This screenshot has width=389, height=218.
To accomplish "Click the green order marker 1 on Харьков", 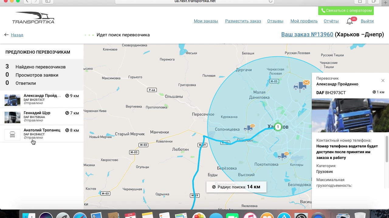I will (x=278, y=127).
